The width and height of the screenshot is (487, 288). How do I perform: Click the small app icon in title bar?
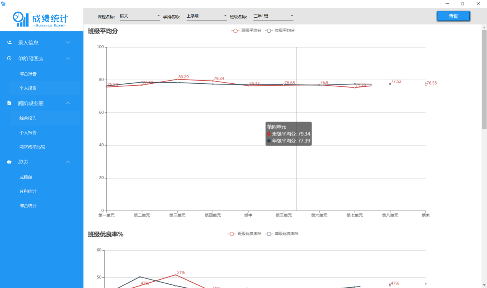coord(3,3)
